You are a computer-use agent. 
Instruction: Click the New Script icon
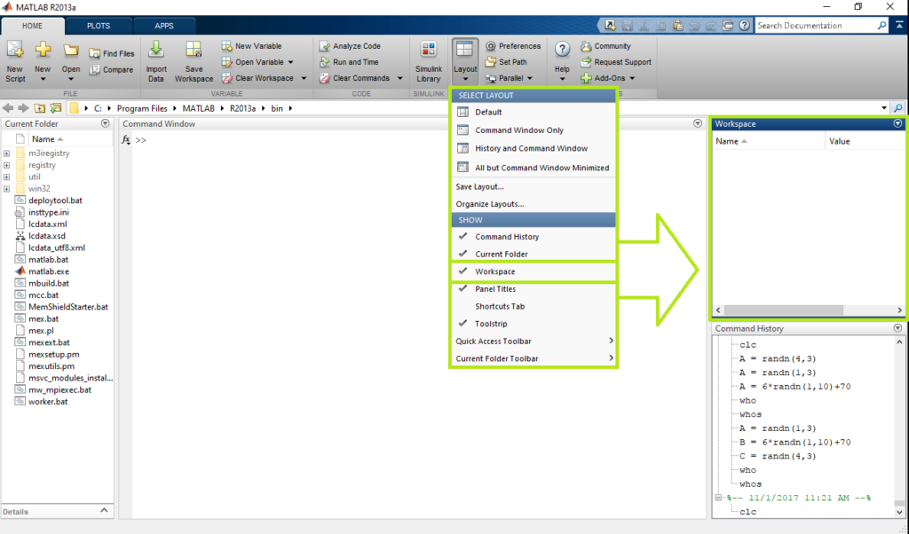(x=15, y=51)
